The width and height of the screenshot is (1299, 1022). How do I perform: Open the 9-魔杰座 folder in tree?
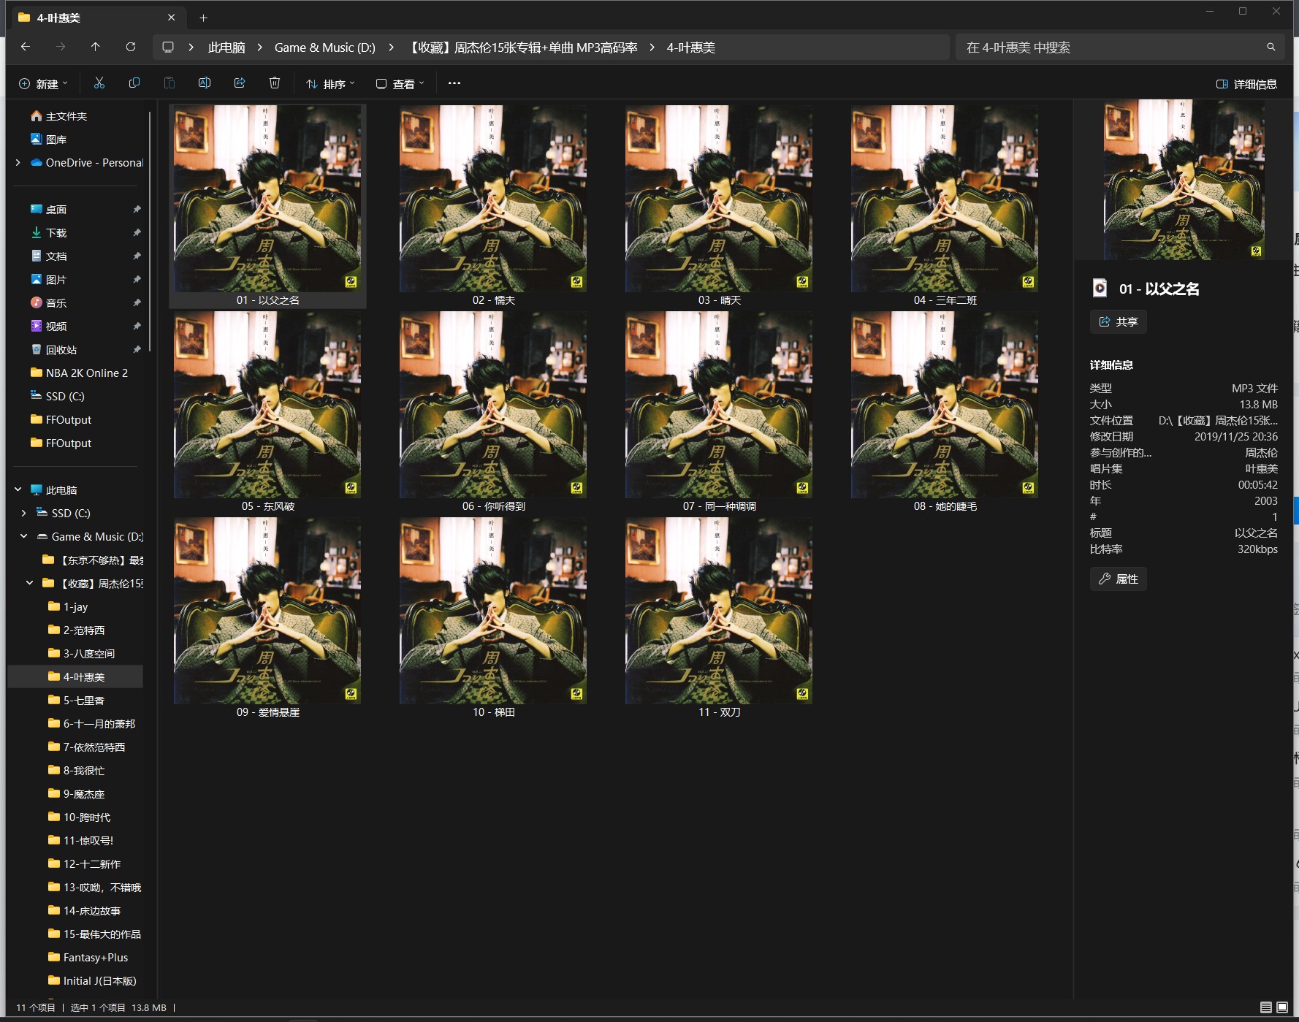tap(75, 794)
